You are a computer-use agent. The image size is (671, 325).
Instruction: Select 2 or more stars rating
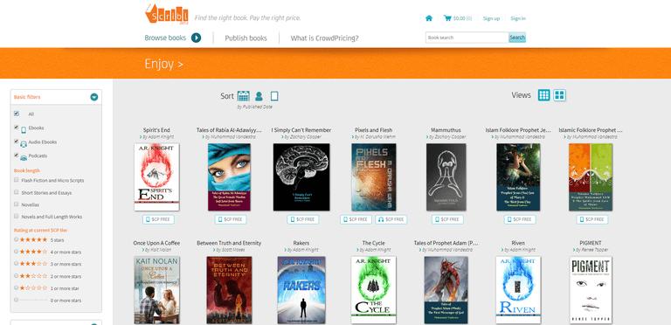(17, 276)
